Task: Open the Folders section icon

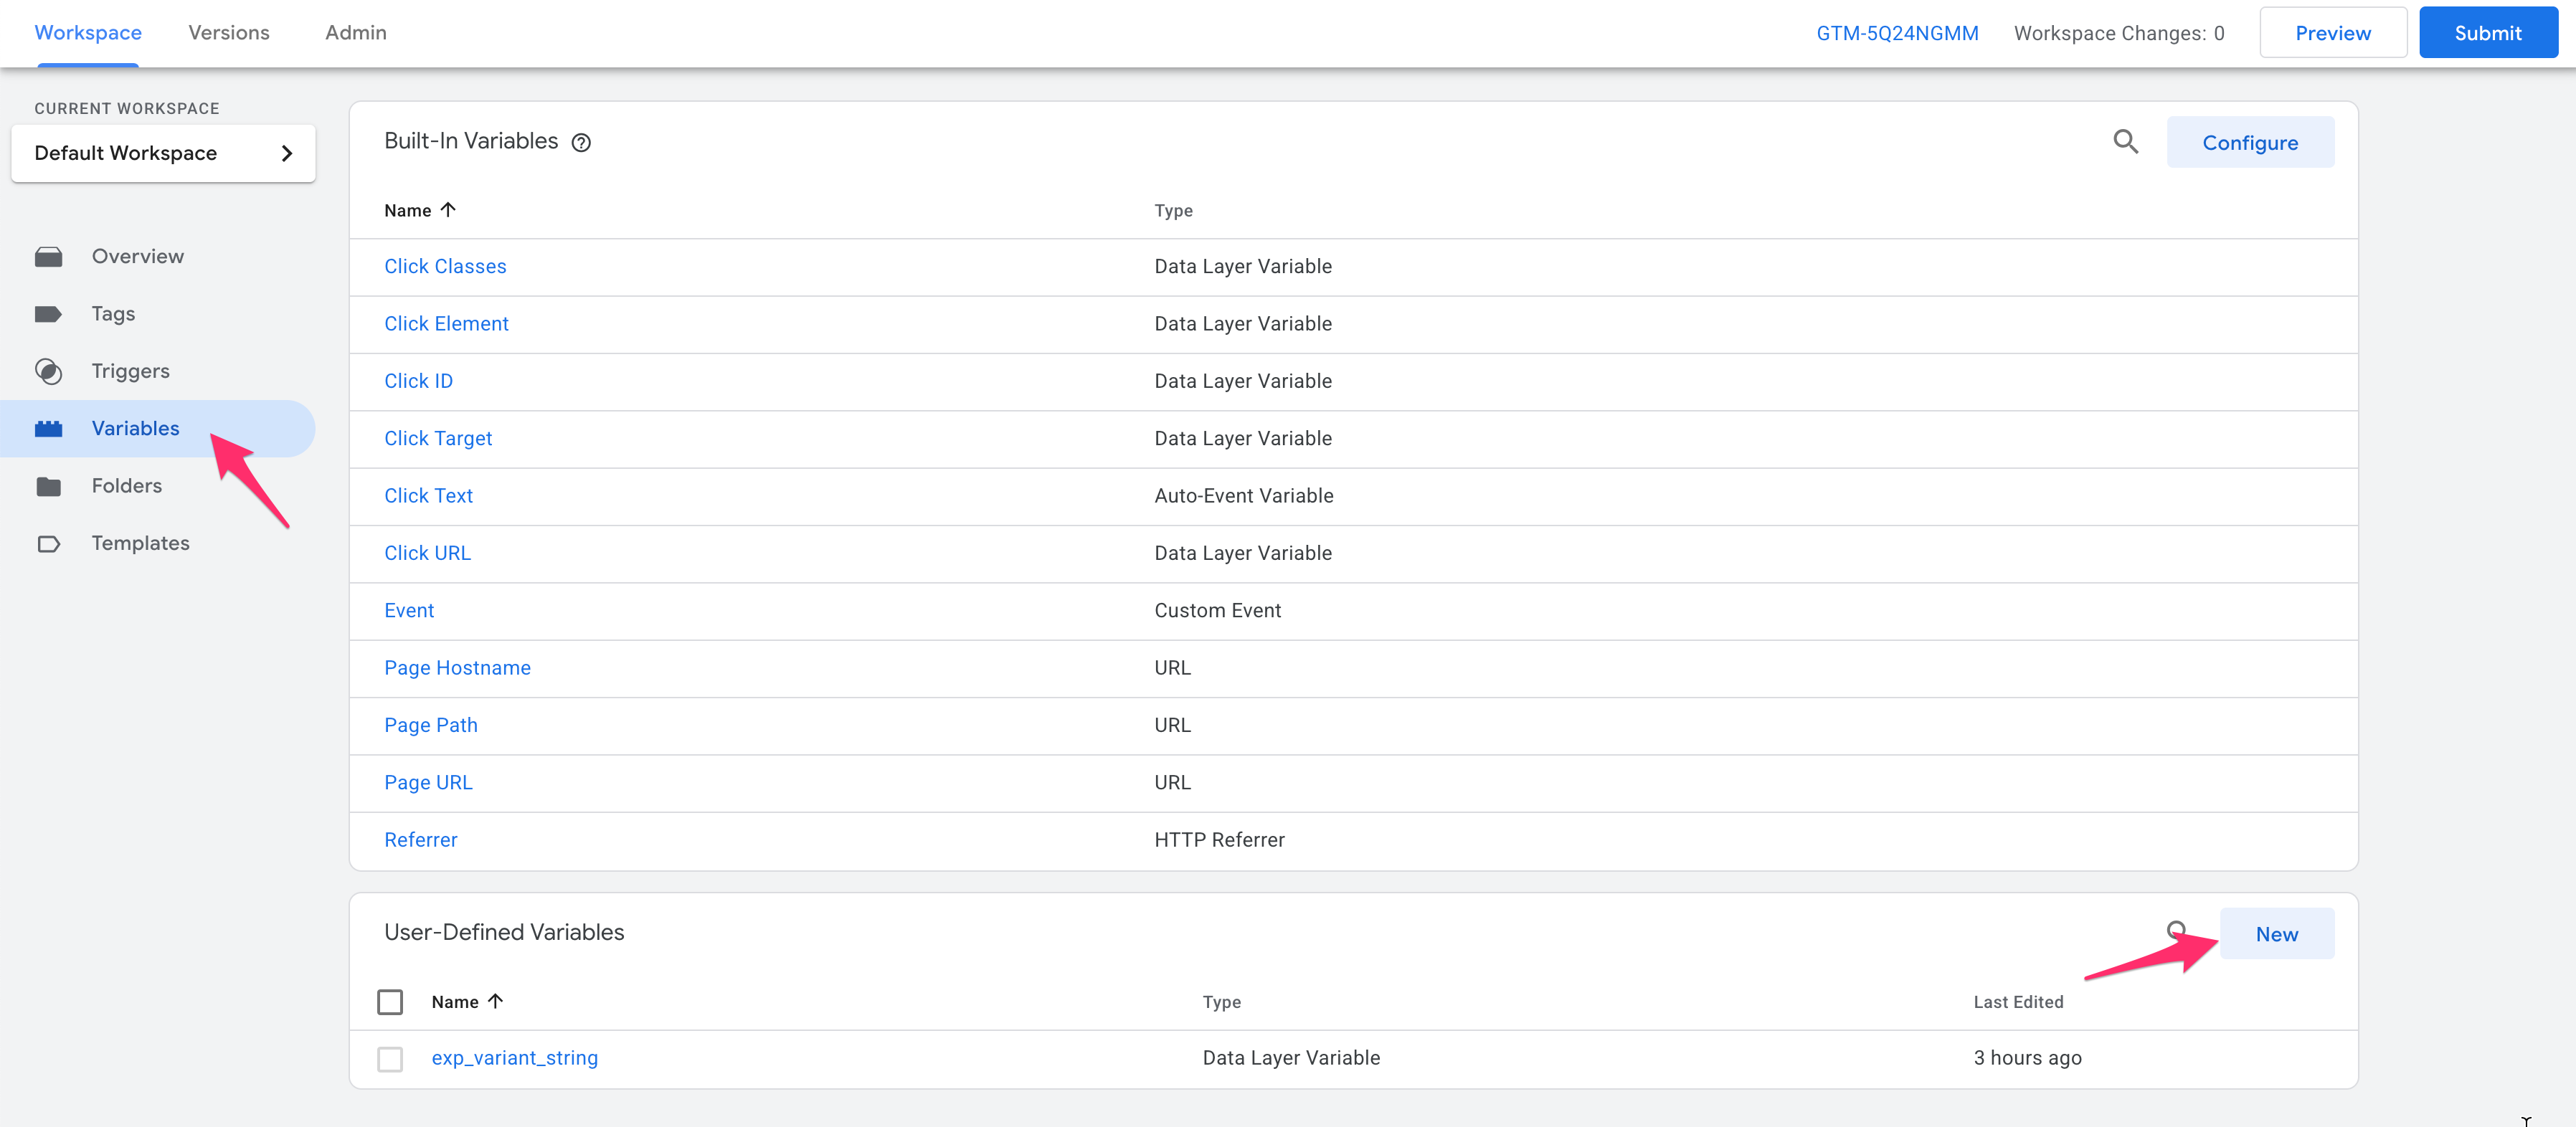Action: [49, 486]
